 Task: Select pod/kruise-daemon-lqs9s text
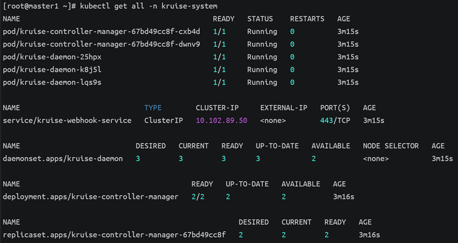(x=52, y=83)
